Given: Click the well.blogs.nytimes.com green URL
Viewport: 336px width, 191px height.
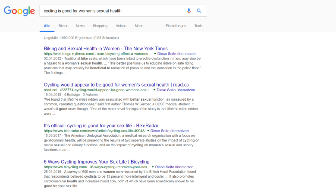Looking at the screenshot, I should pos(98,54).
